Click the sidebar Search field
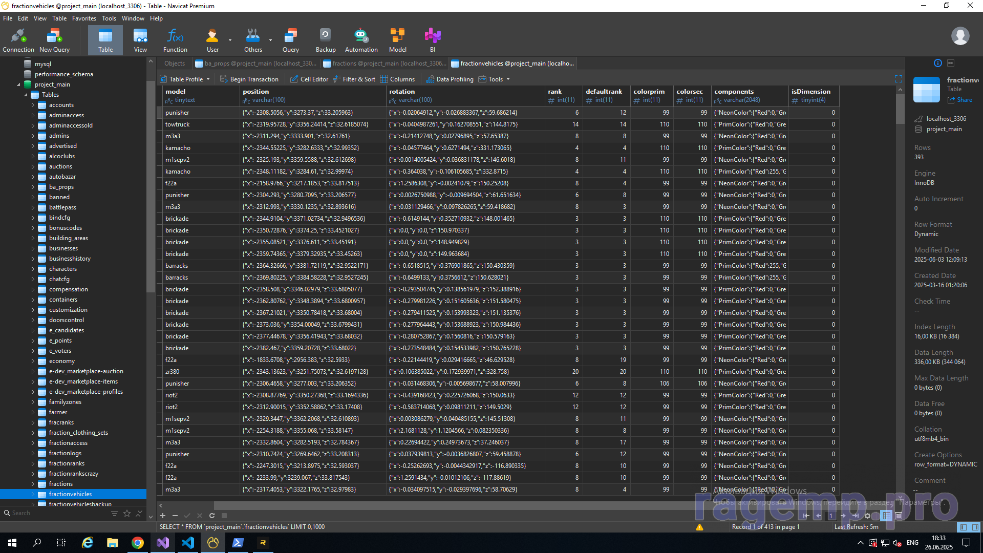The width and height of the screenshot is (983, 553). click(51, 513)
